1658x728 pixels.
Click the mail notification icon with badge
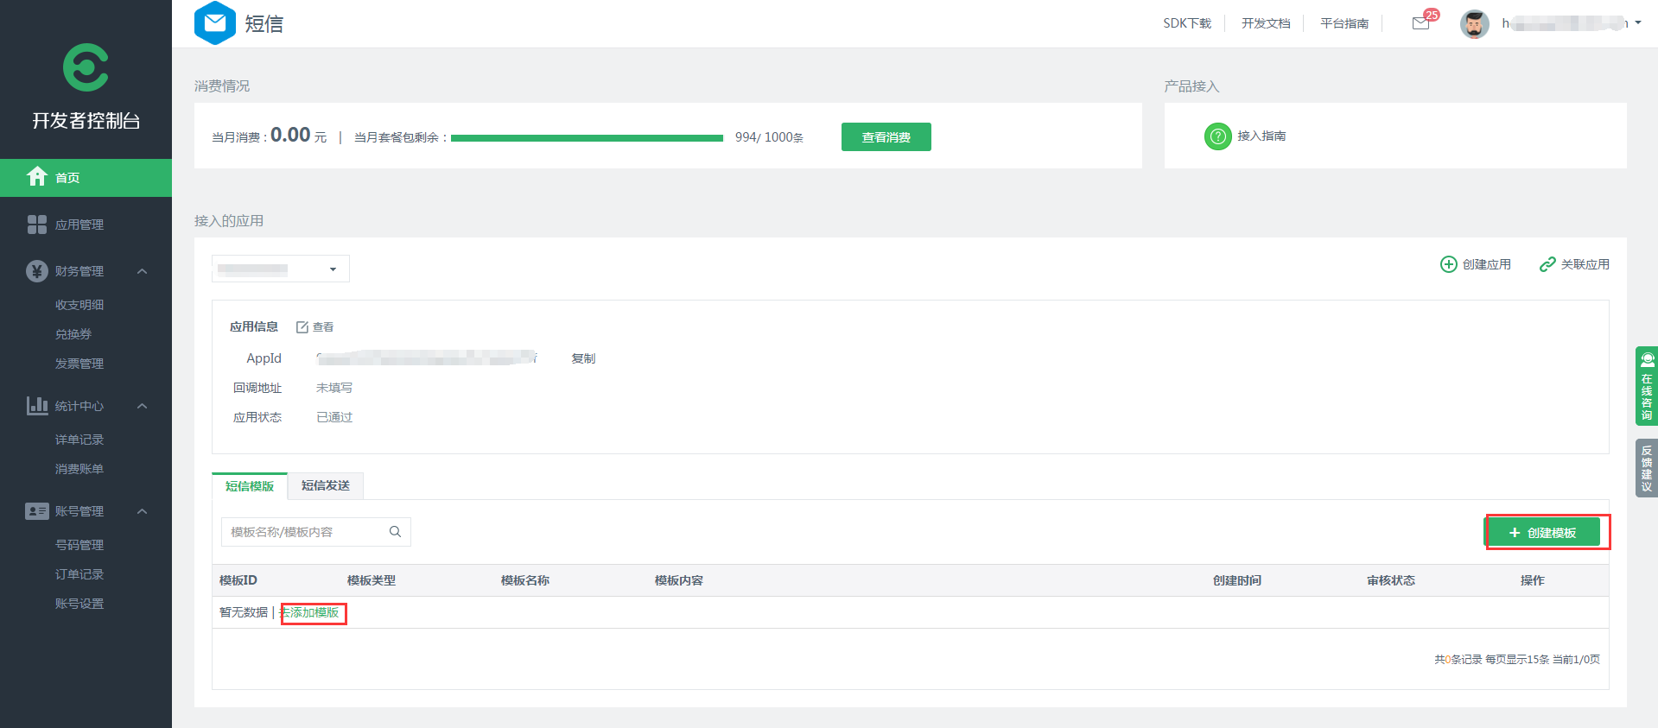pos(1421,23)
